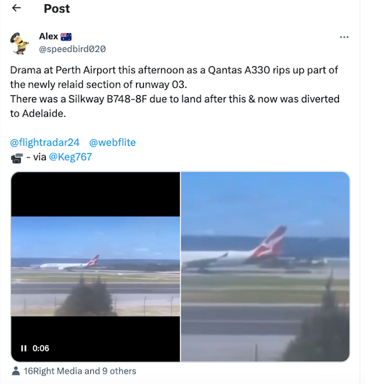Screen dimensions: 367x384
Task: Click the sentence mentioning Silkway B748-8F
Action: [175, 106]
